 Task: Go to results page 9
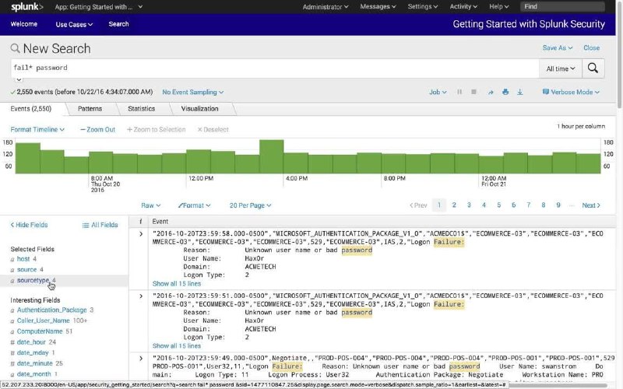[x=558, y=205]
